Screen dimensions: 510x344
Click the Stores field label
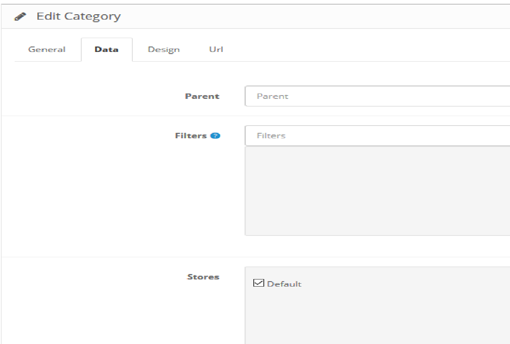(x=203, y=277)
